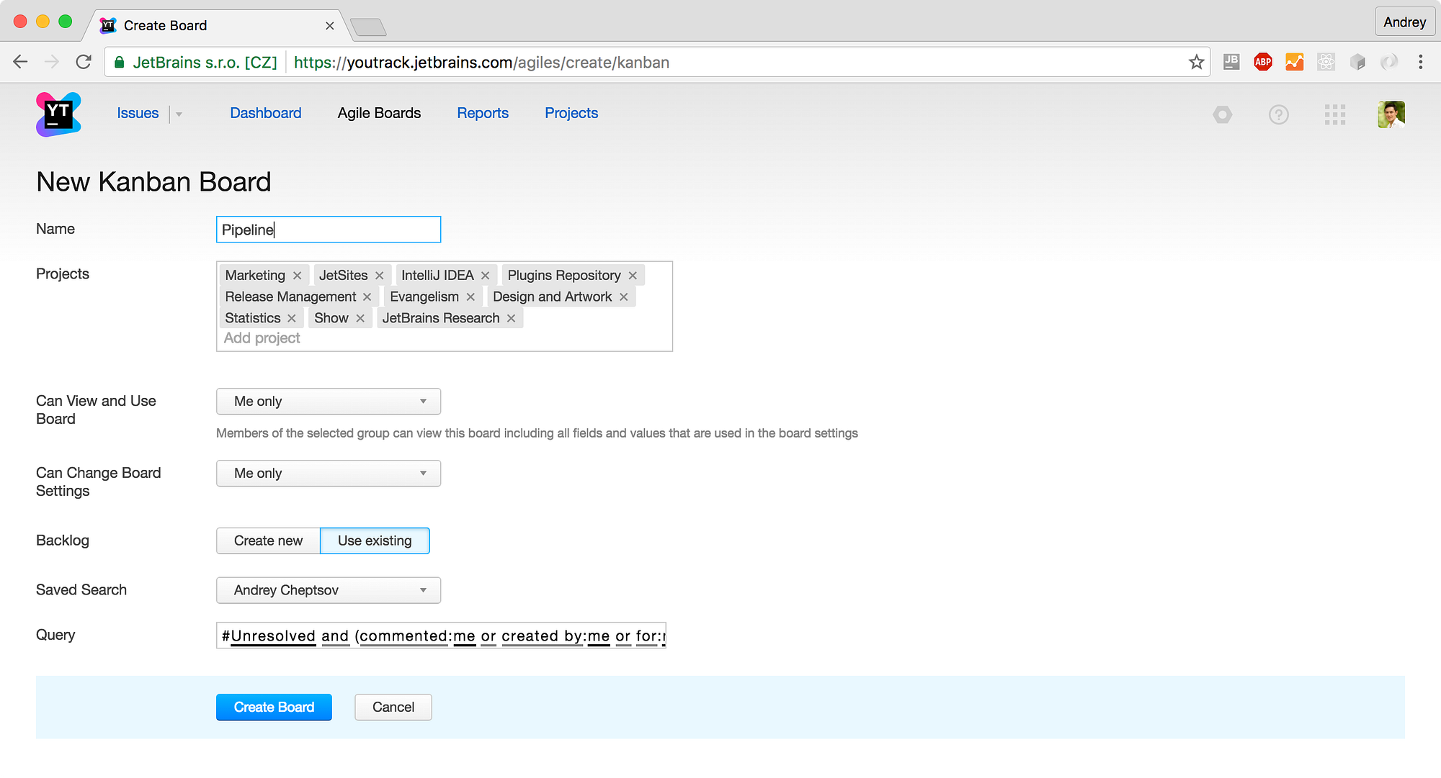Click the AdBlock Plus extension icon

click(1262, 63)
